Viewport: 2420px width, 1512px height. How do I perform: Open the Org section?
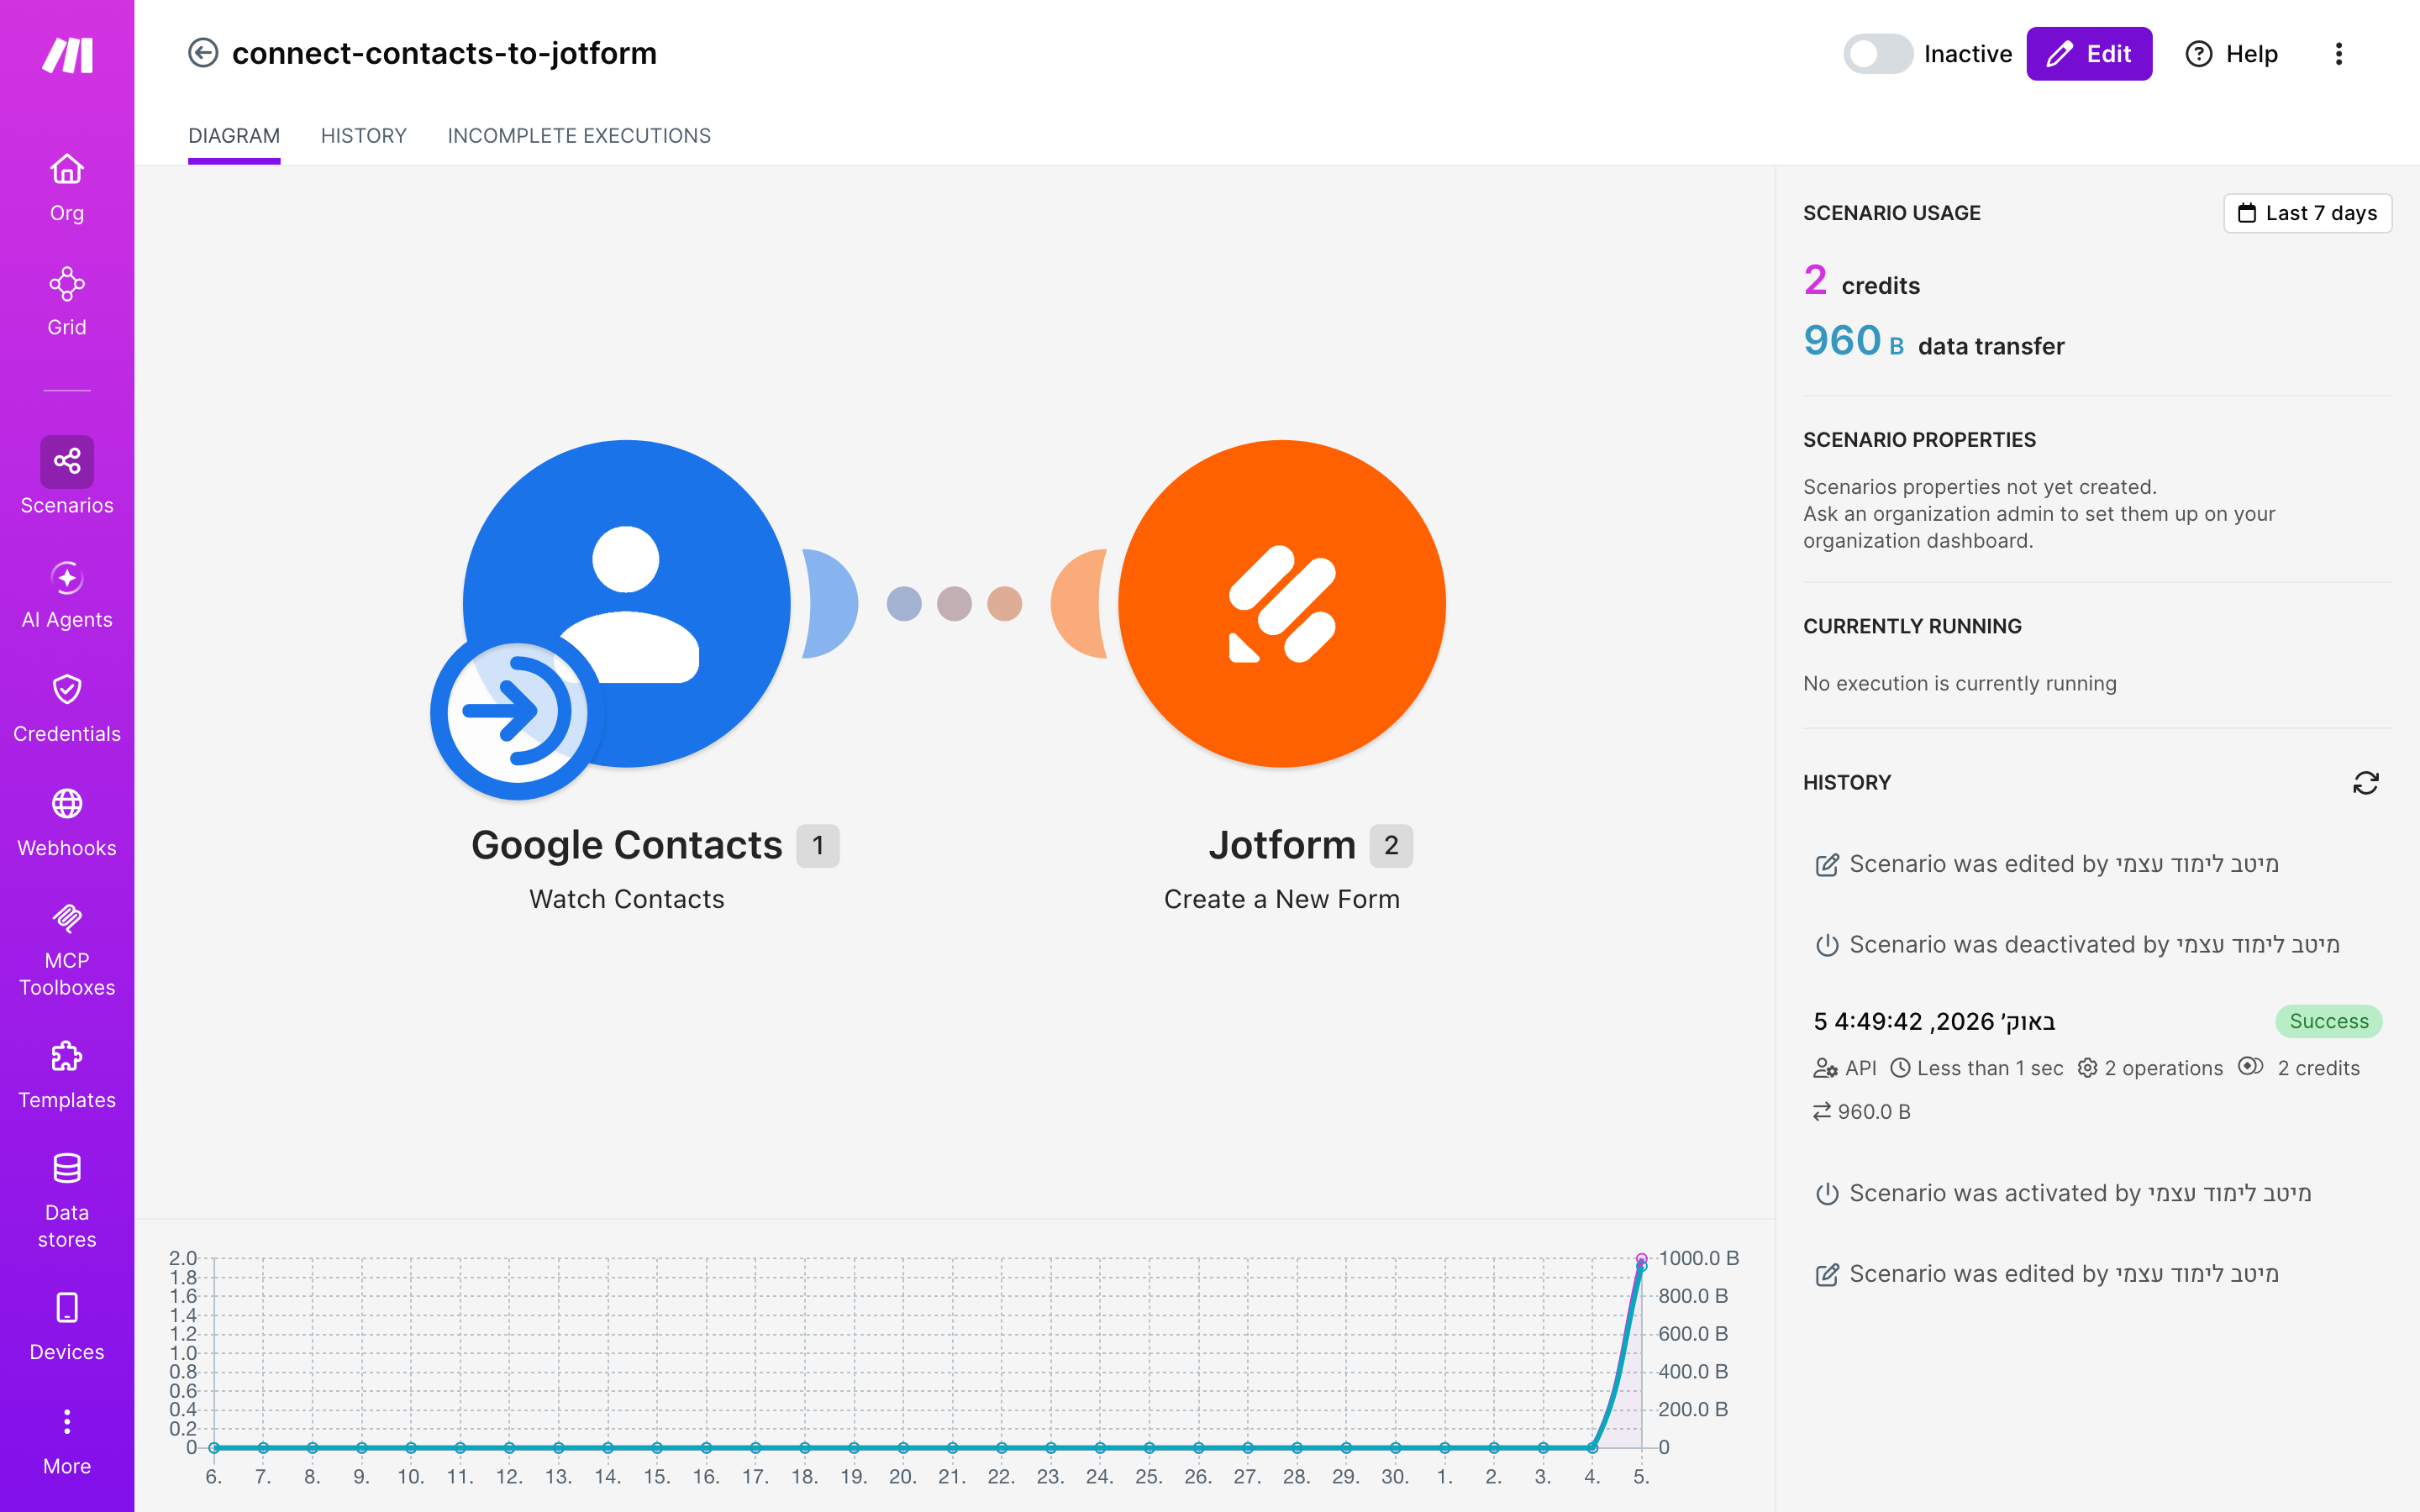point(67,188)
